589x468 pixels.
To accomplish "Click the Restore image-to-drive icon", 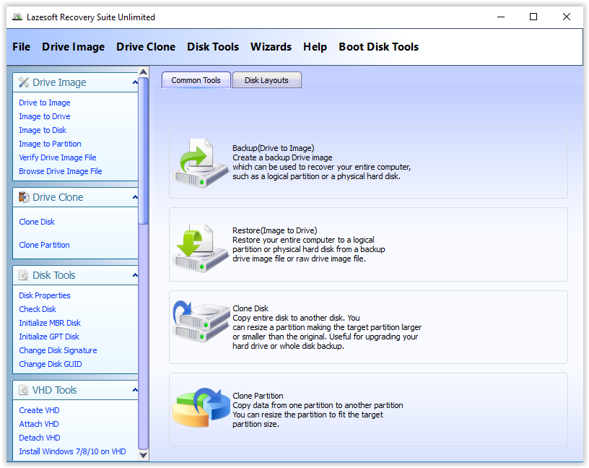I will tap(201, 248).
